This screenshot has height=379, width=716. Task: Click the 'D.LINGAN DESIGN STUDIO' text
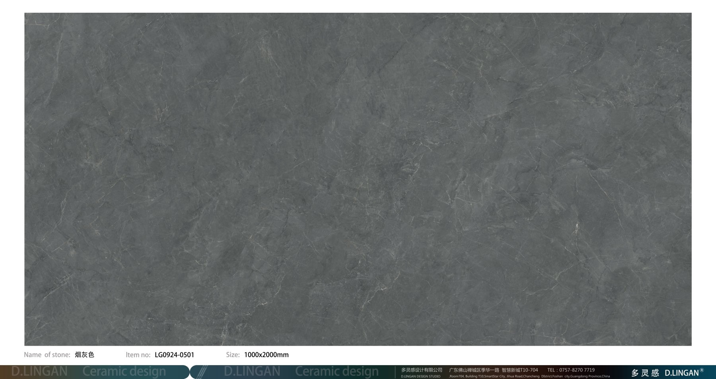[x=420, y=376]
